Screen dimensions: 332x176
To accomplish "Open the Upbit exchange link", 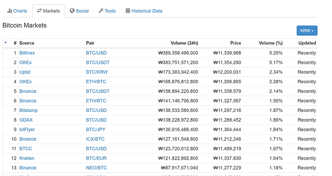I will (25, 72).
